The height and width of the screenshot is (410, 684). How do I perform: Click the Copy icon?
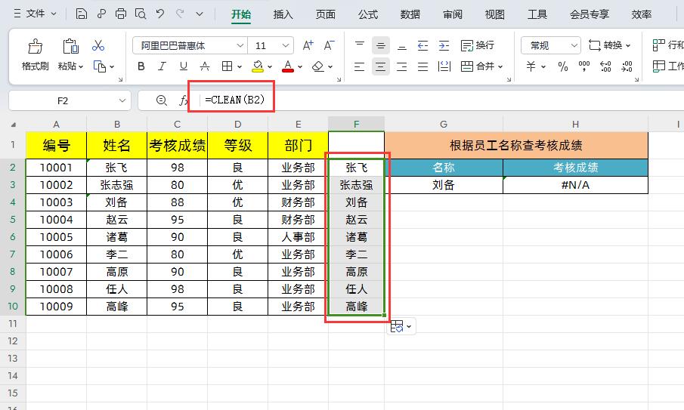(x=100, y=66)
